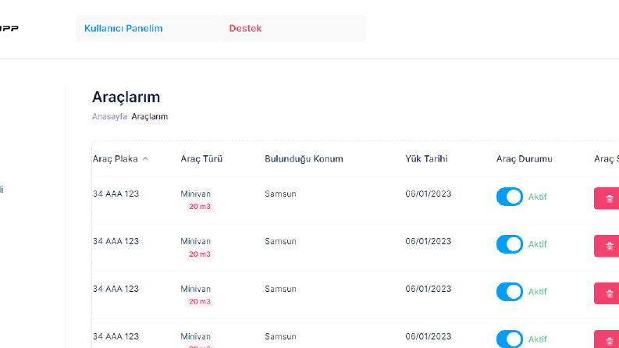Click the 20 m3 badge in the first row
This screenshot has width=619, height=348.
pyautogui.click(x=199, y=206)
